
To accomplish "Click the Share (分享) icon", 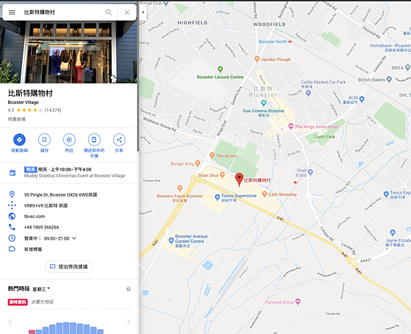I will [119, 140].
